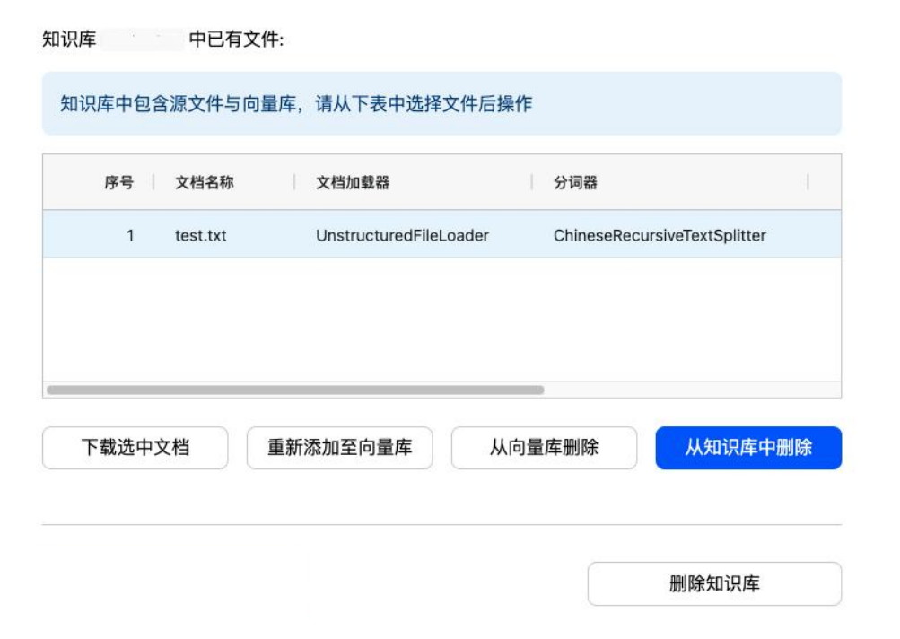Click the table's horizontal scrollbar thumb
Screen dimensions: 900x639
pos(295,390)
